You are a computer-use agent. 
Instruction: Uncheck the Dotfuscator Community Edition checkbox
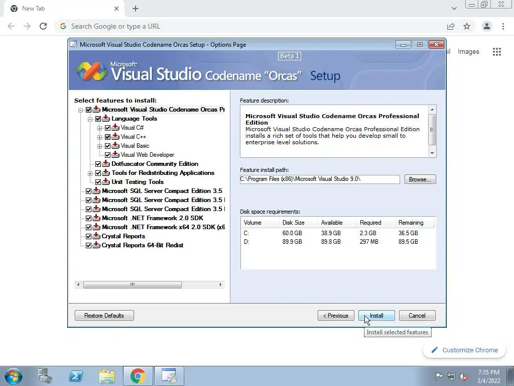coord(98,164)
